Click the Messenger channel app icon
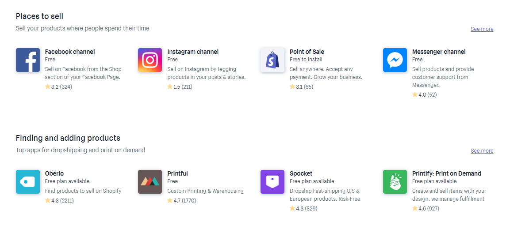 point(395,60)
